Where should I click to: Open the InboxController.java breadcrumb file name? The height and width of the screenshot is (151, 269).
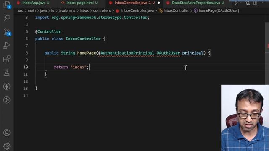pos(137,10)
